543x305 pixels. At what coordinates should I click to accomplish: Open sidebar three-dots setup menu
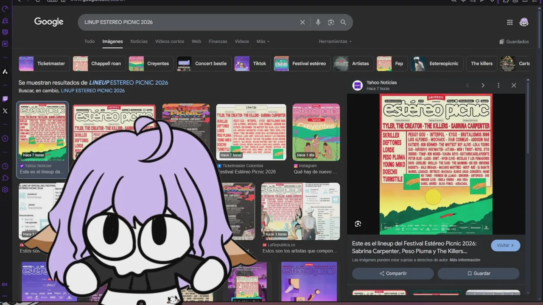pyautogui.click(x=5, y=296)
